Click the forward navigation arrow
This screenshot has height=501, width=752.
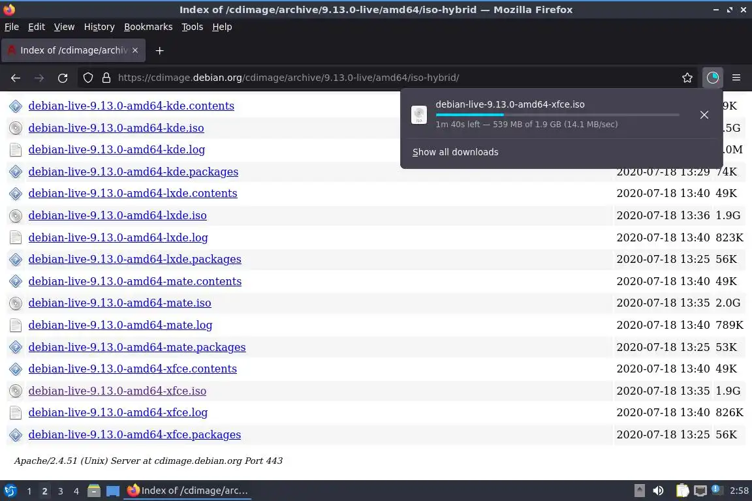click(39, 78)
